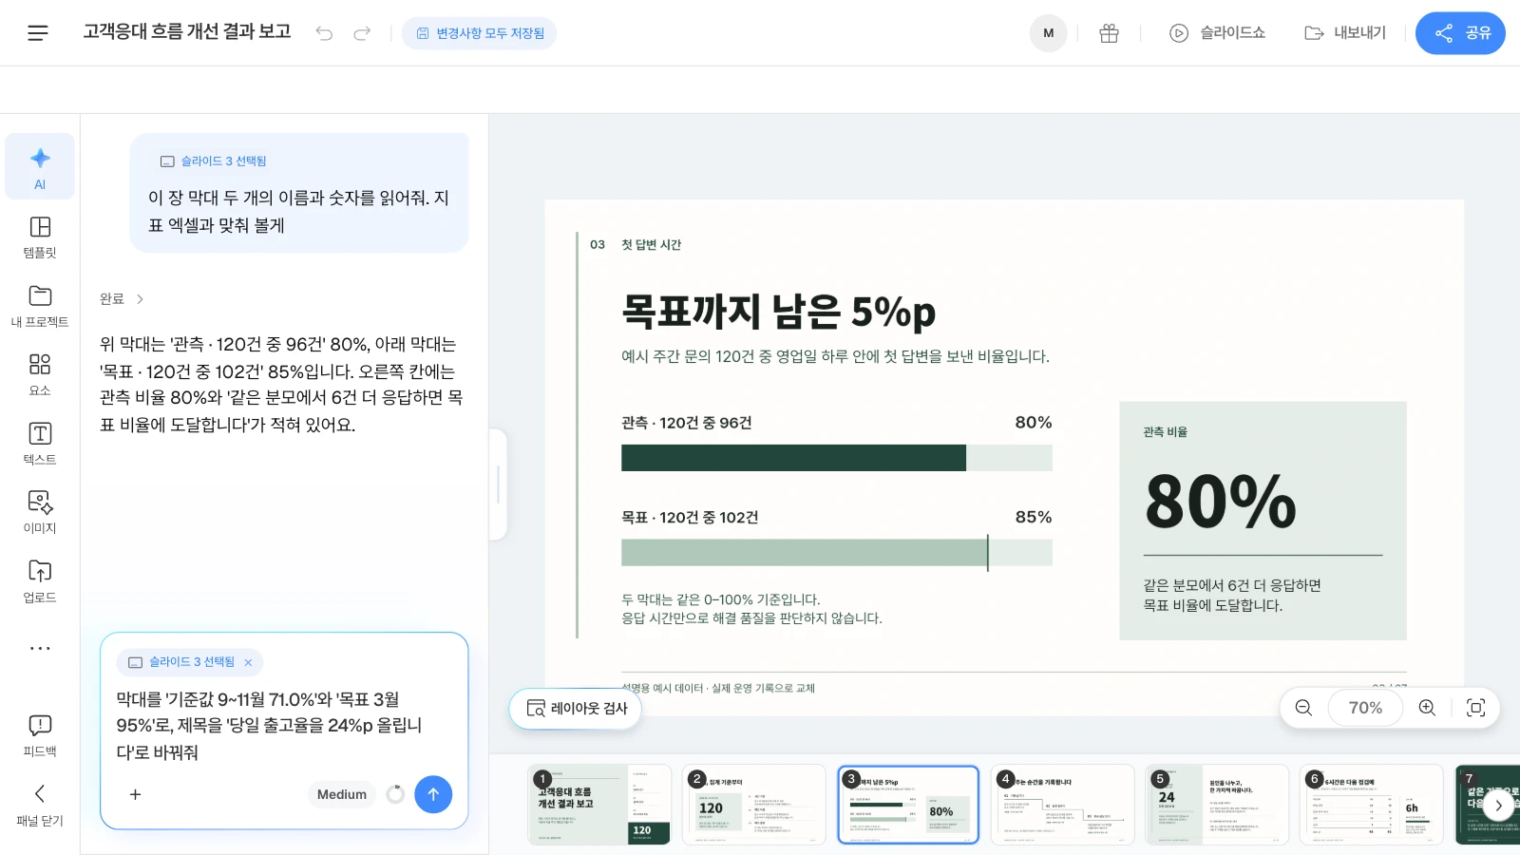Show next slide thumbnails arrow
This screenshot has width=1520, height=855.
1498,806
